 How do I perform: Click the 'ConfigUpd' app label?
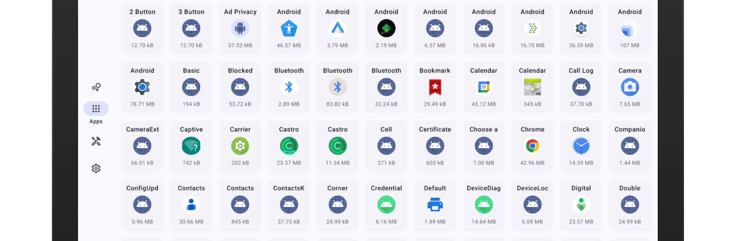[x=142, y=188]
